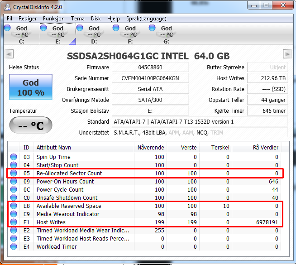The width and height of the screenshot is (296, 265).
Task: Select drive D: status button
Action: pyautogui.click(x=94, y=34)
